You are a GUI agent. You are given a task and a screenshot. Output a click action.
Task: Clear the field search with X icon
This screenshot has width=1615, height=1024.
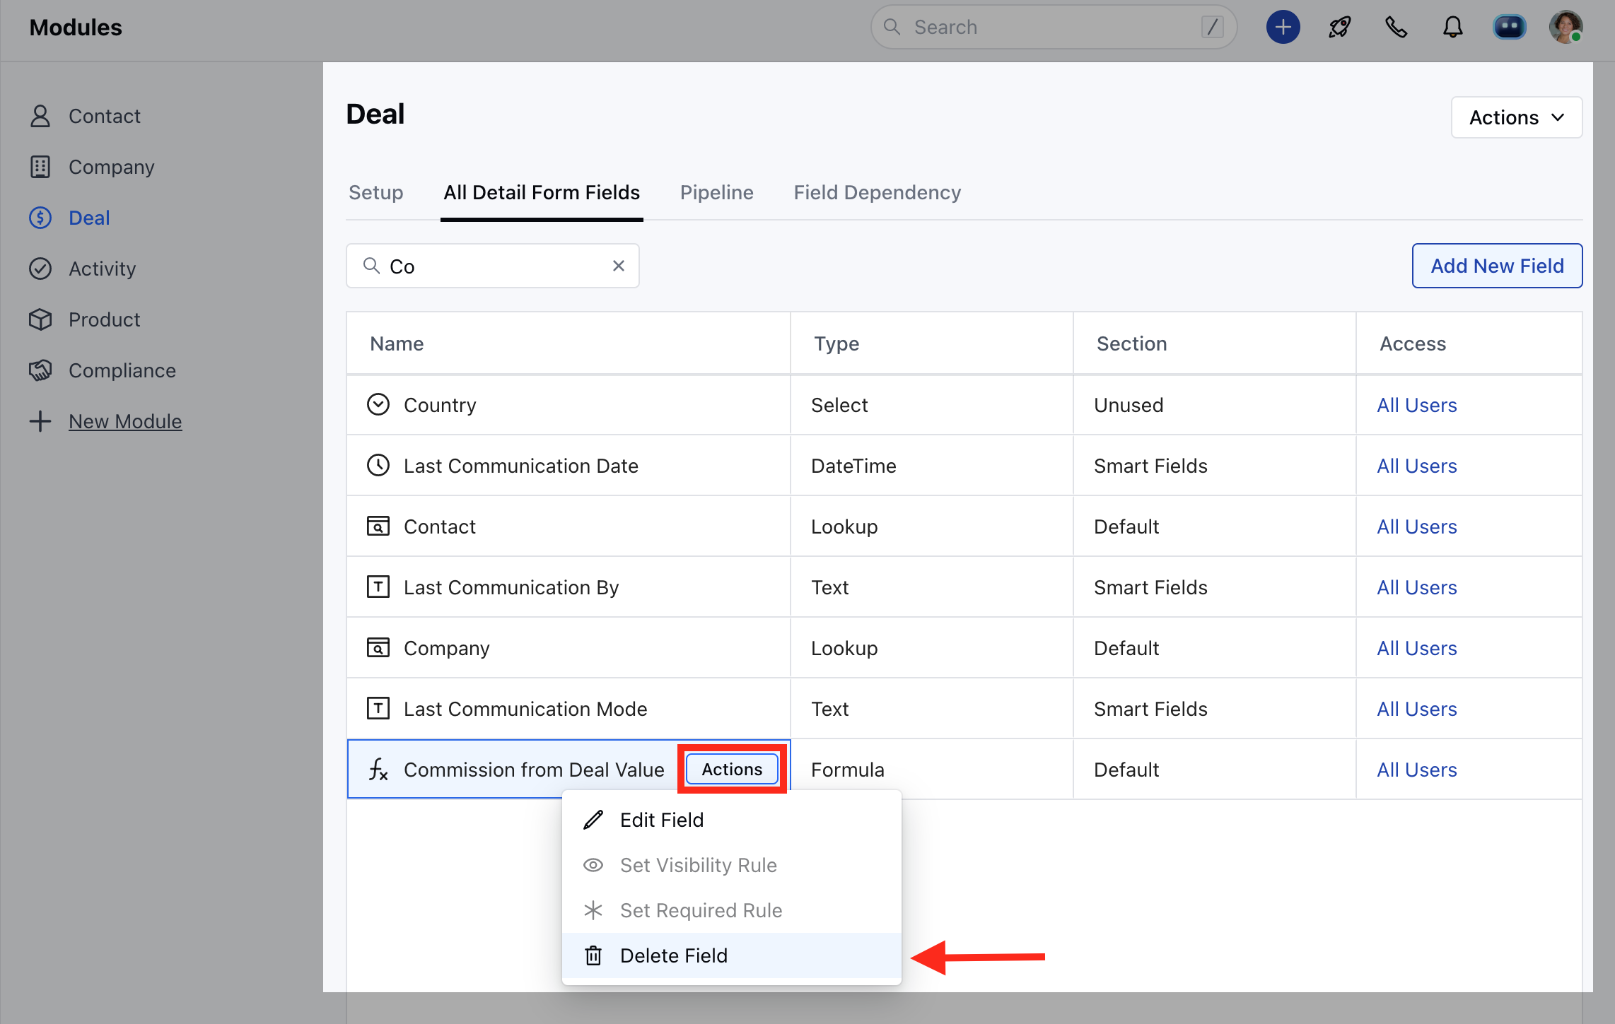[618, 266]
